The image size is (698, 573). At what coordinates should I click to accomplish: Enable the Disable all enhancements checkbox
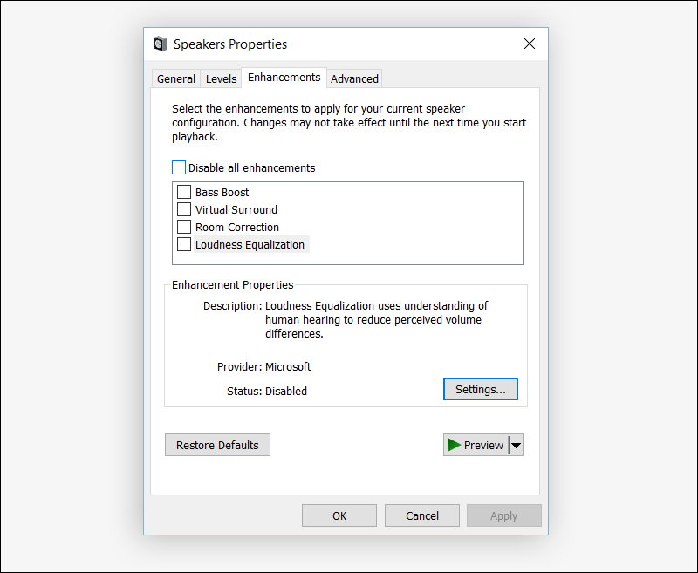tap(179, 167)
